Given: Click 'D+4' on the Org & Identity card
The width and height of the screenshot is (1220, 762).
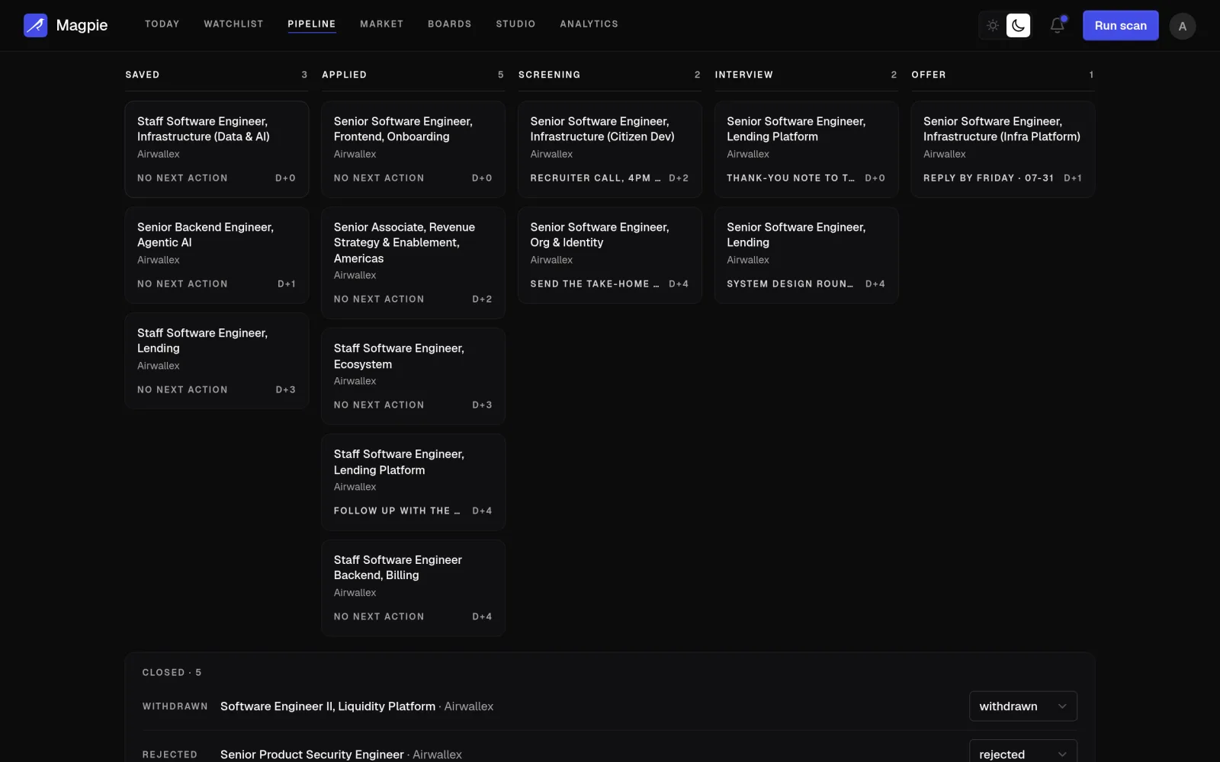Looking at the screenshot, I should [x=679, y=284].
